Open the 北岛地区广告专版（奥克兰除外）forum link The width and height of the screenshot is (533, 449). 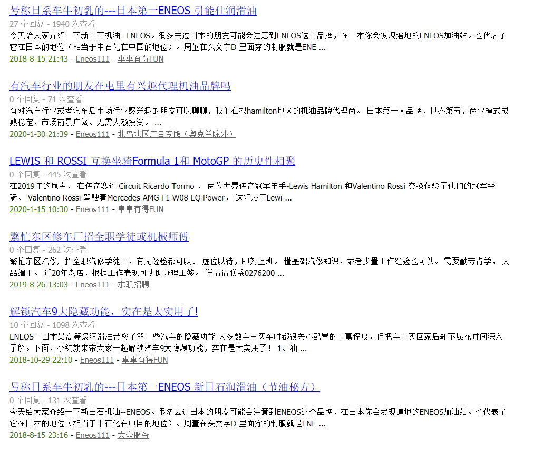point(177,134)
